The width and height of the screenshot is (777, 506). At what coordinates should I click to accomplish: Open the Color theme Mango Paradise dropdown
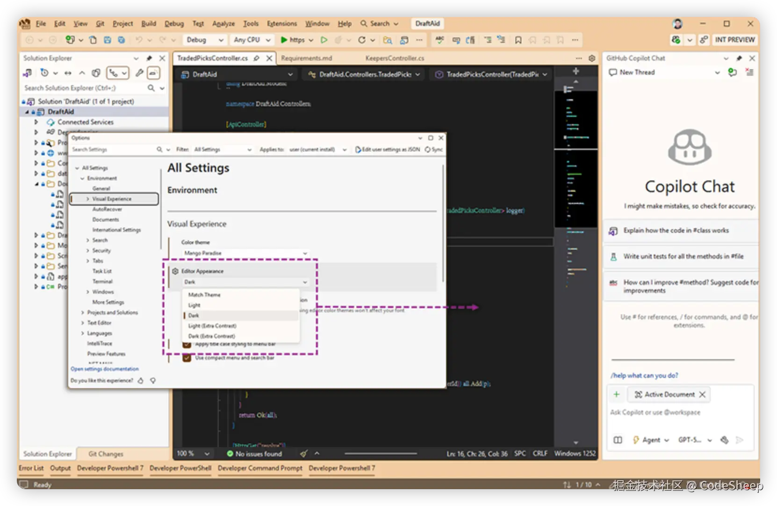[245, 253]
